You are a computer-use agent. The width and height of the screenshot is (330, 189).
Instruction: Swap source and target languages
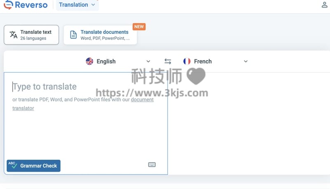coord(168,61)
